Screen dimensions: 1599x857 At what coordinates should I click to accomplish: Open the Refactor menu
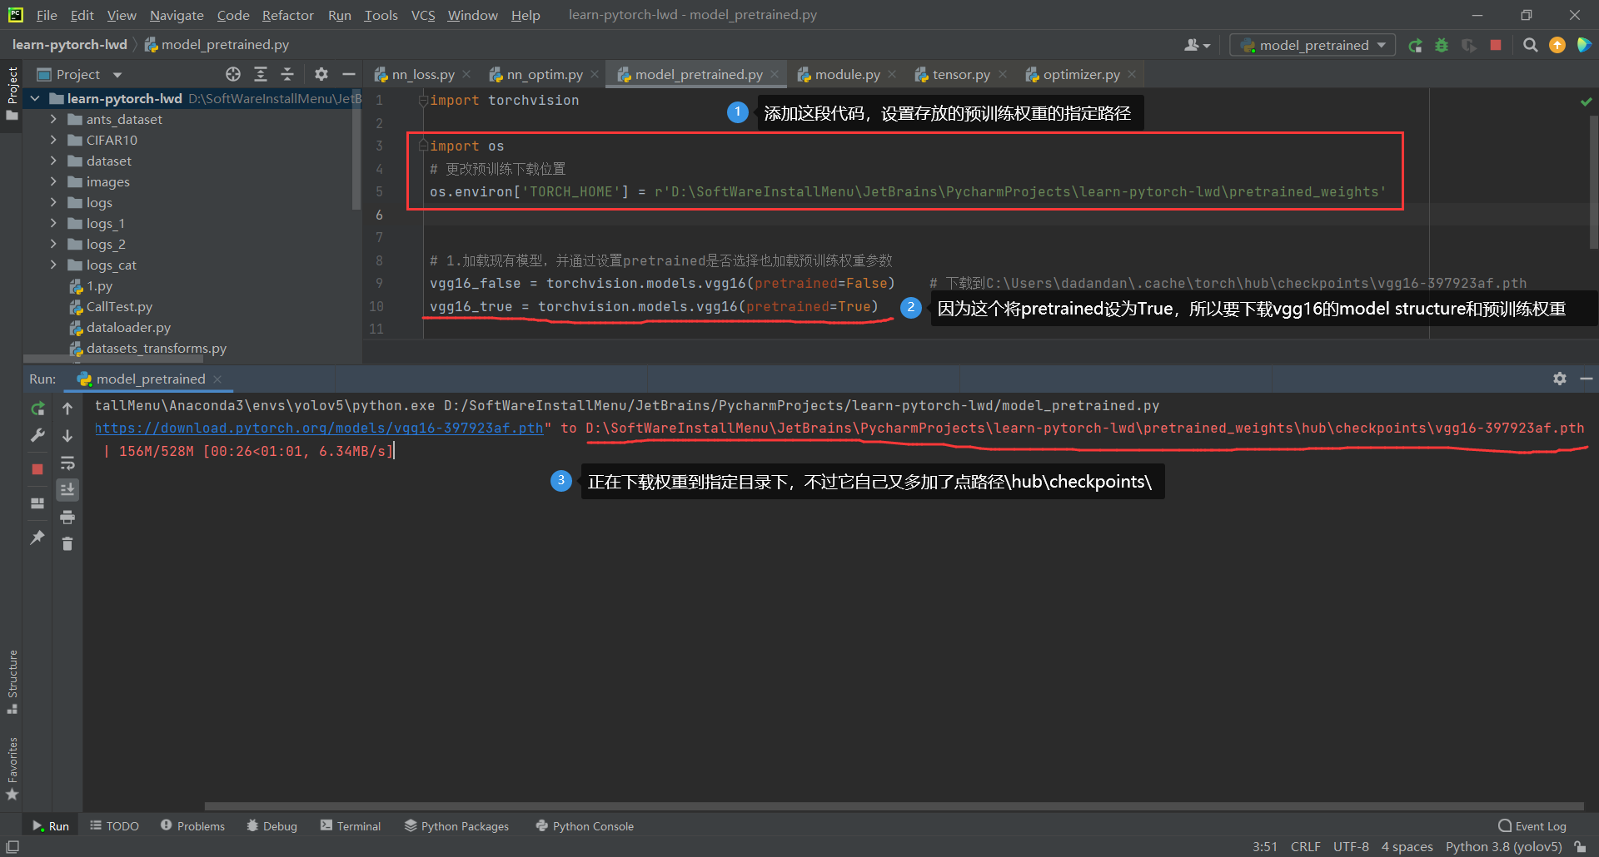click(287, 15)
